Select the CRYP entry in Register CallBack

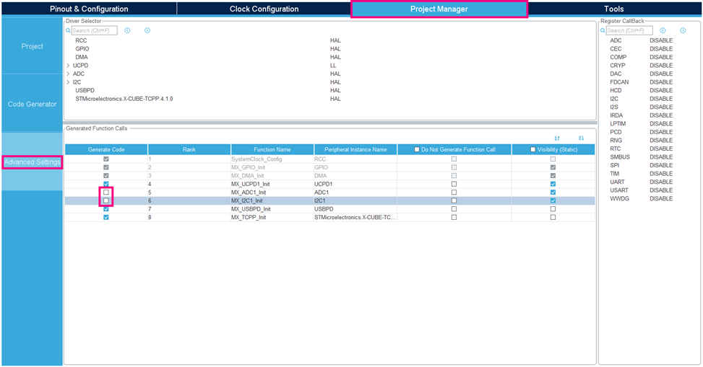coord(617,66)
